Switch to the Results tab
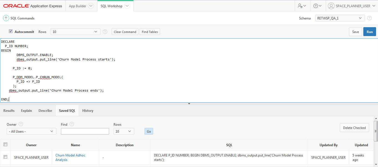Screen dimensions: 378x167 pyautogui.click(x=9, y=110)
